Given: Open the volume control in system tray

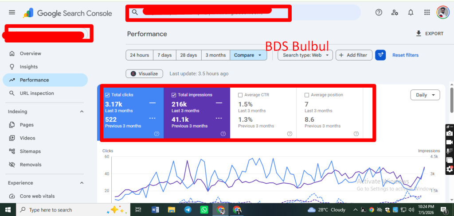Looking at the screenshot, I should [x=411, y=210].
